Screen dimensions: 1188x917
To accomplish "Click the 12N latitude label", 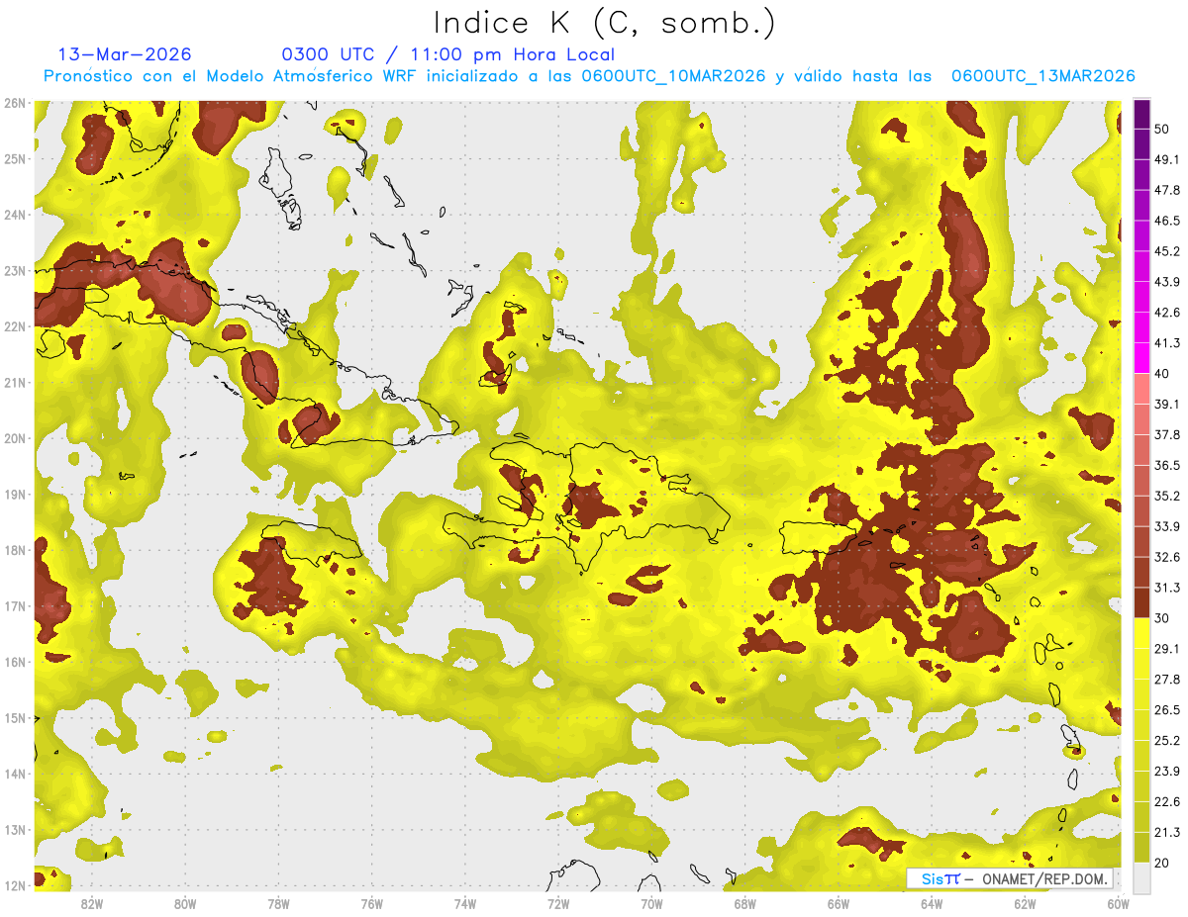I will pyautogui.click(x=15, y=885).
